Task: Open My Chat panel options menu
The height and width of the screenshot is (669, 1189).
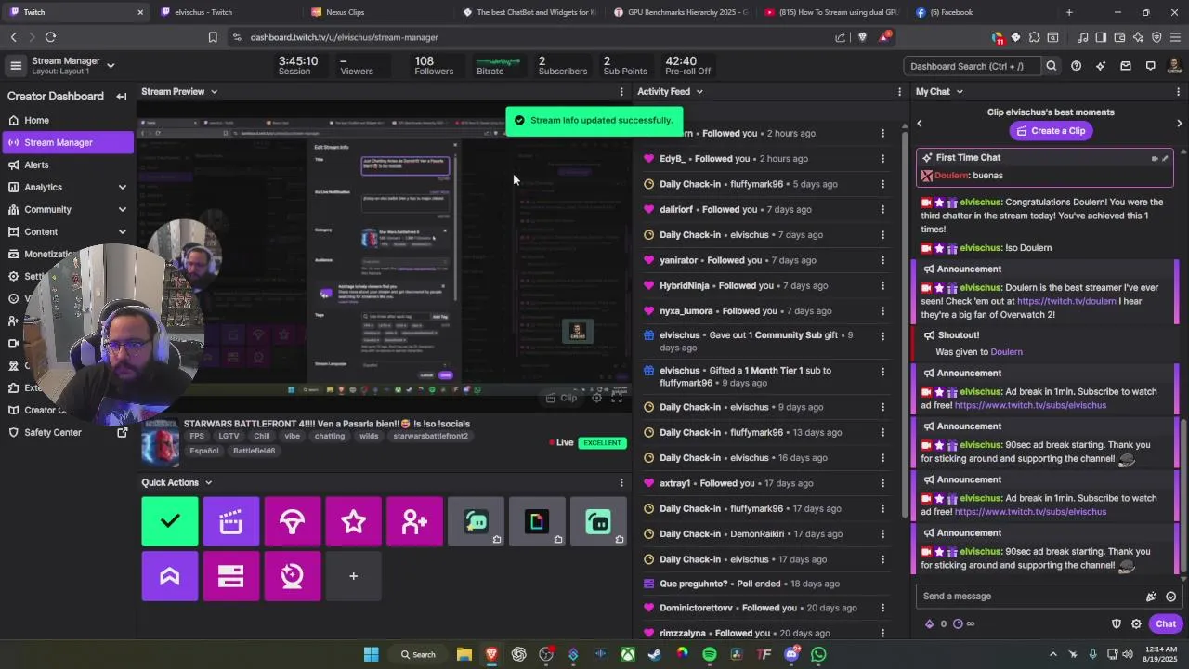Action: tap(1178, 92)
